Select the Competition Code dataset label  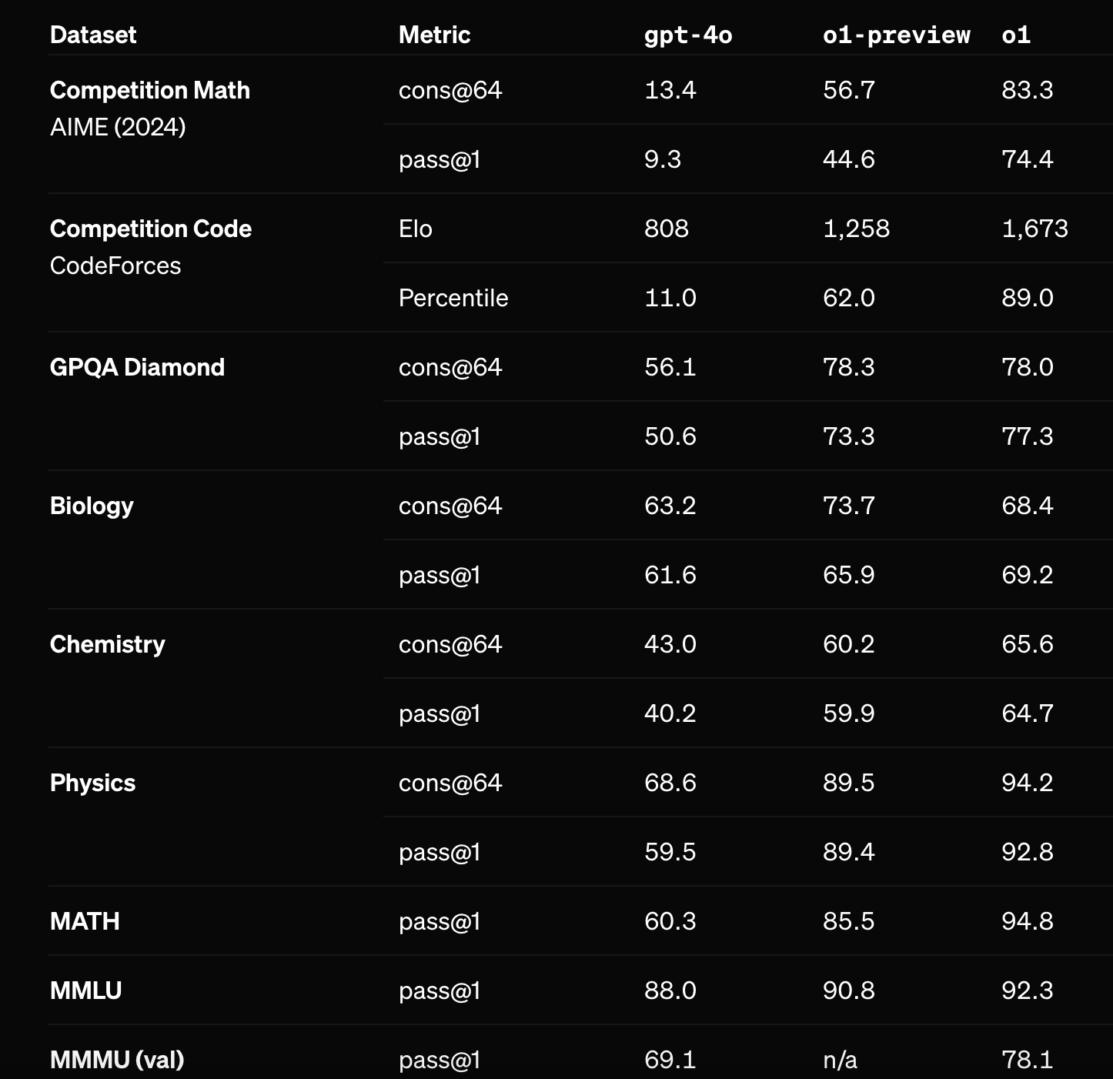tap(150, 229)
